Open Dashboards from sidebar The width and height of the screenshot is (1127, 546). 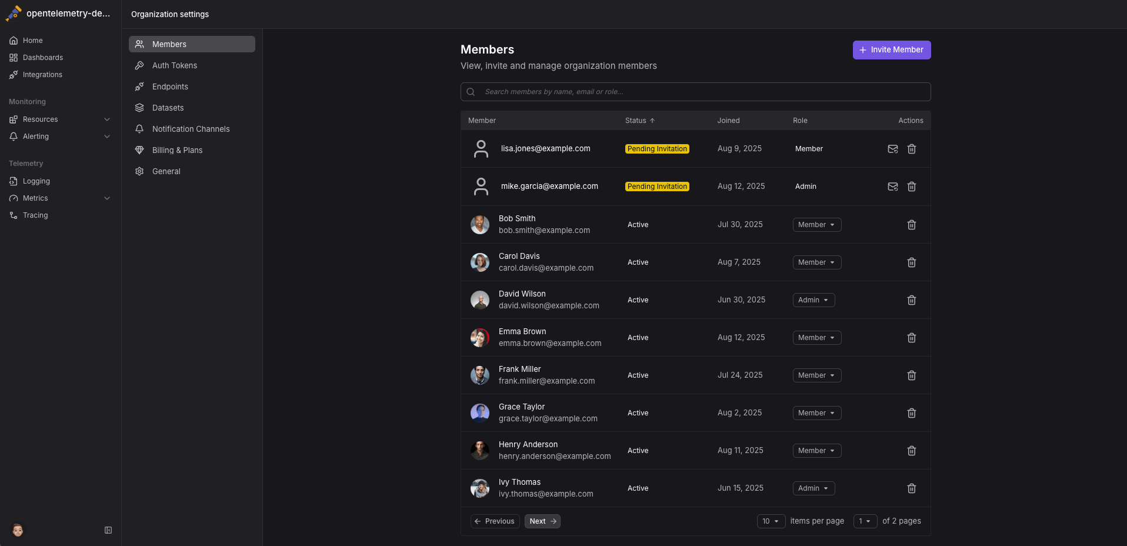60,58
